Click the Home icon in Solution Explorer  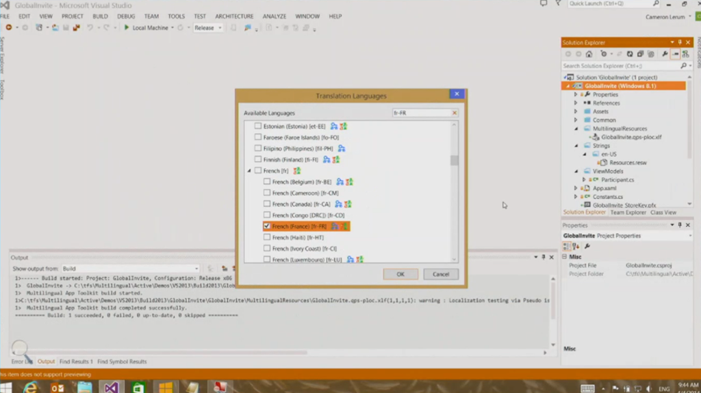(x=589, y=54)
